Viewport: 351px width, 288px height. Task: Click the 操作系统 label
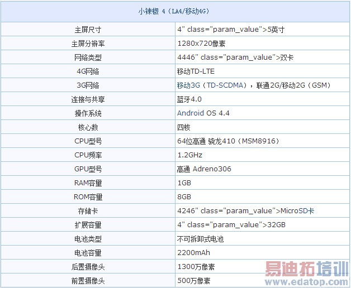point(88,113)
